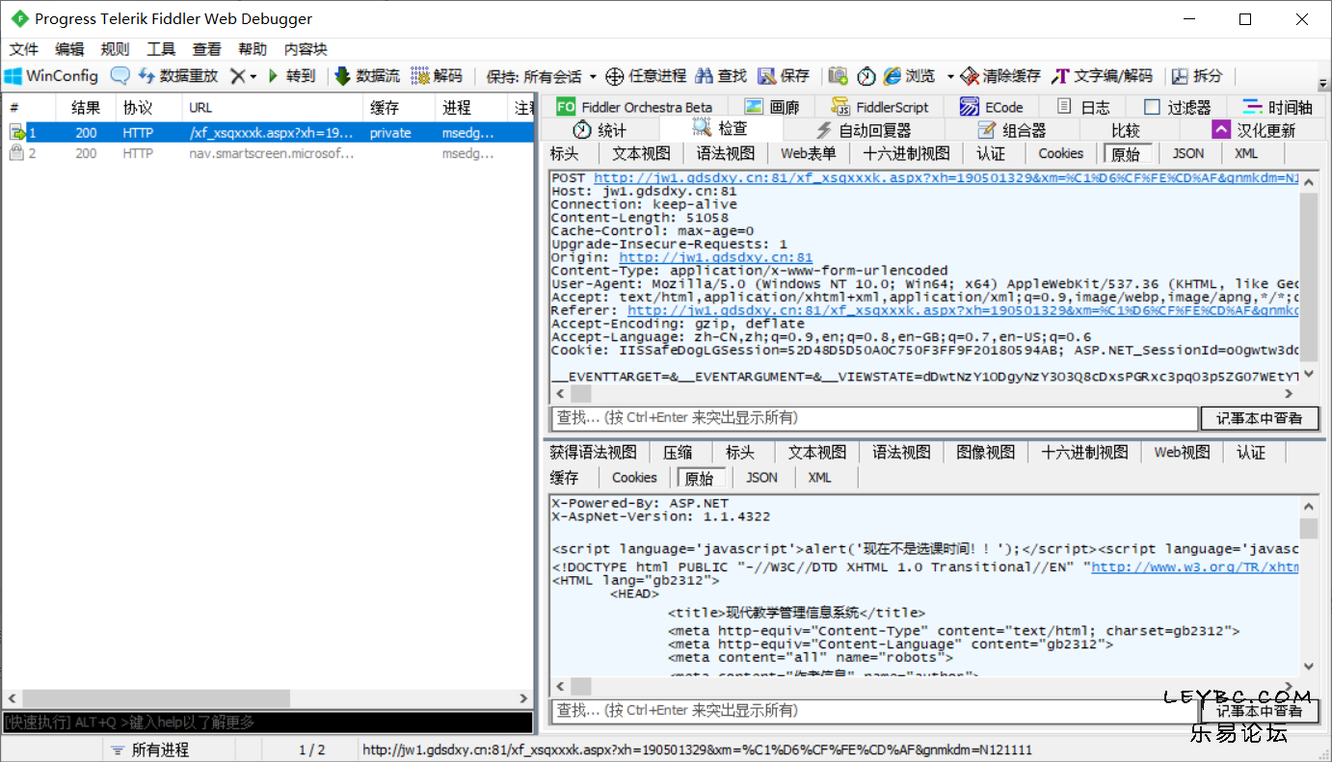This screenshot has height=762, width=1332.
Task: Click 任意进程 any process target icon
Action: coord(646,75)
